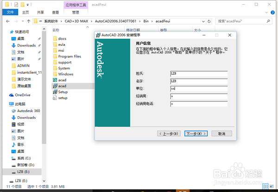Go up one folder level arrow
The image size is (278, 192).
29,21
